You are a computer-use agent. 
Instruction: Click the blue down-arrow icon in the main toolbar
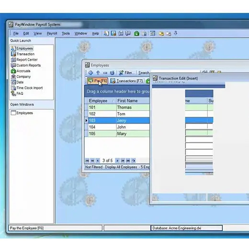click(x=176, y=33)
